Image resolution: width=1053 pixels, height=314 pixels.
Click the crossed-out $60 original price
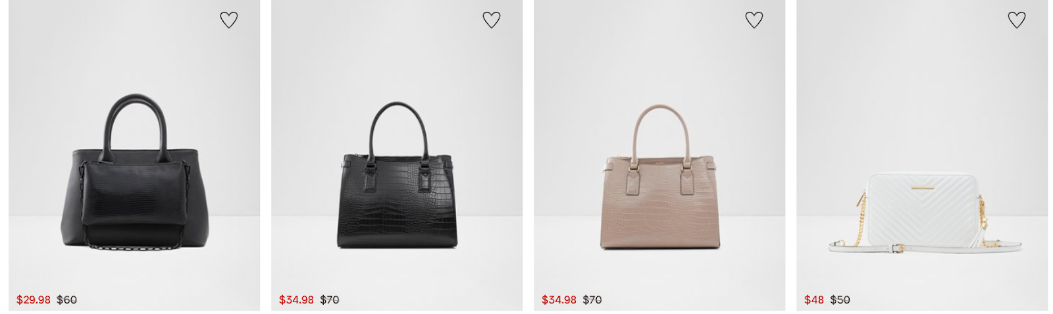coord(66,300)
